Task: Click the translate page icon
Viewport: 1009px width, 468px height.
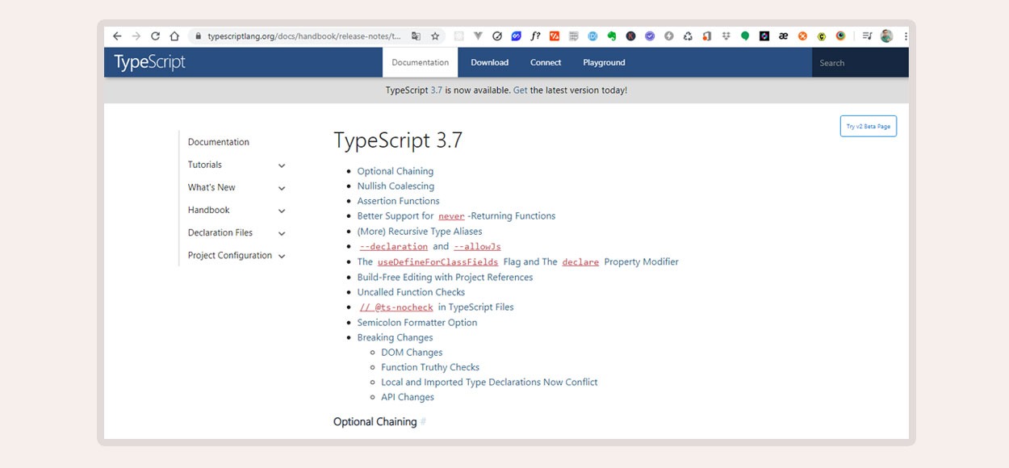Action: coord(416,36)
